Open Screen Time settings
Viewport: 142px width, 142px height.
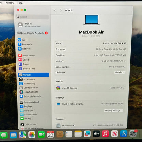point(27,69)
